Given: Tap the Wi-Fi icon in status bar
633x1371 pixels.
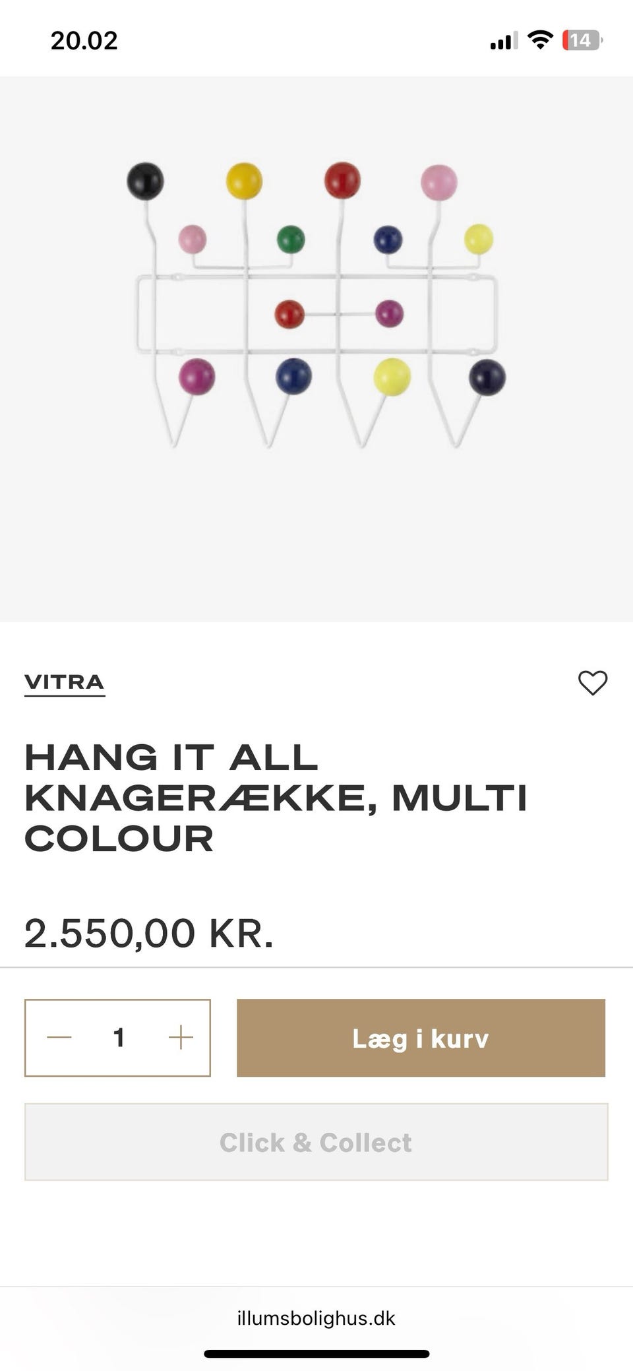Looking at the screenshot, I should (x=541, y=40).
